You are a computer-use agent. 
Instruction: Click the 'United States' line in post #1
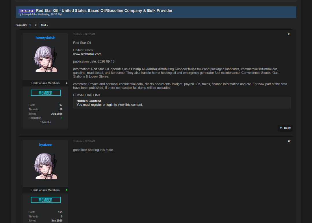(83, 50)
